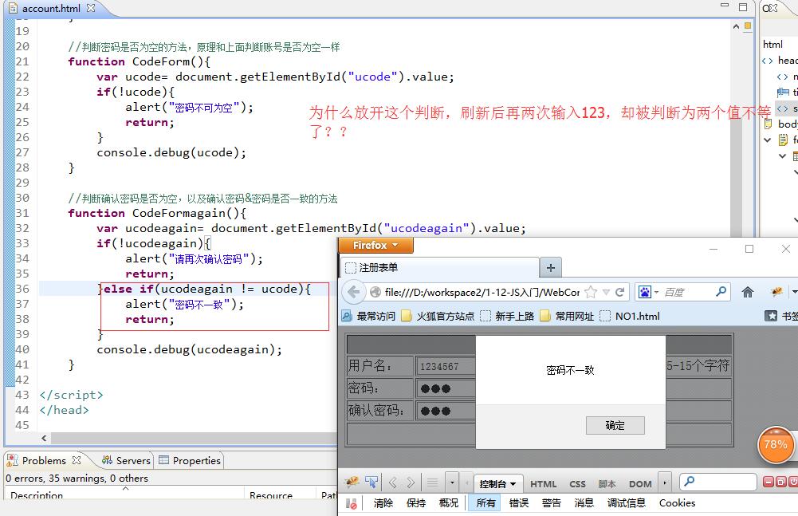Click the editor overview ruler warning marker
The image size is (798, 516).
[x=748, y=26]
